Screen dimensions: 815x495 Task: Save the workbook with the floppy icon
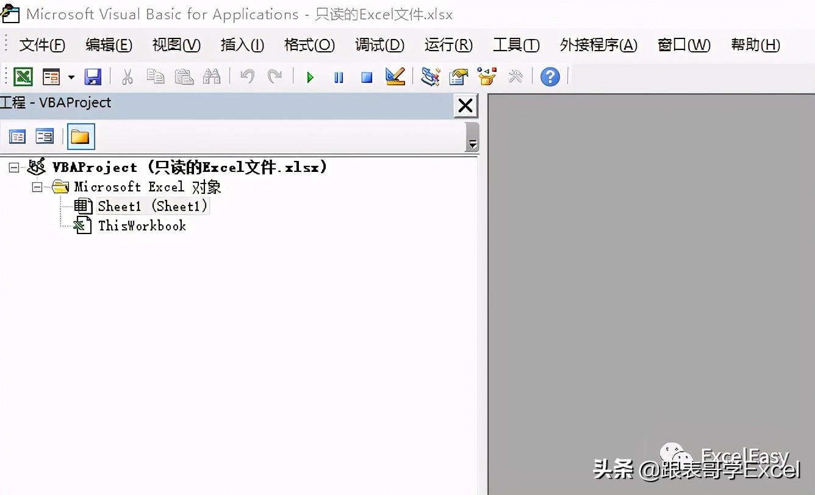pos(93,77)
